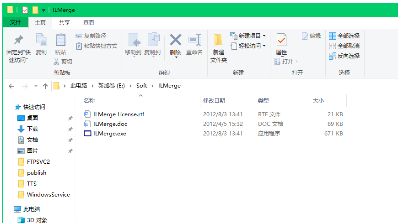
Task: Expand the chevron after Soft in breadcrumb
Action: click(152, 86)
